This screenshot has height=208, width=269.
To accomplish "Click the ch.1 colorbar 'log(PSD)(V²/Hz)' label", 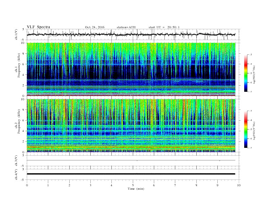I will click(x=254, y=74).
